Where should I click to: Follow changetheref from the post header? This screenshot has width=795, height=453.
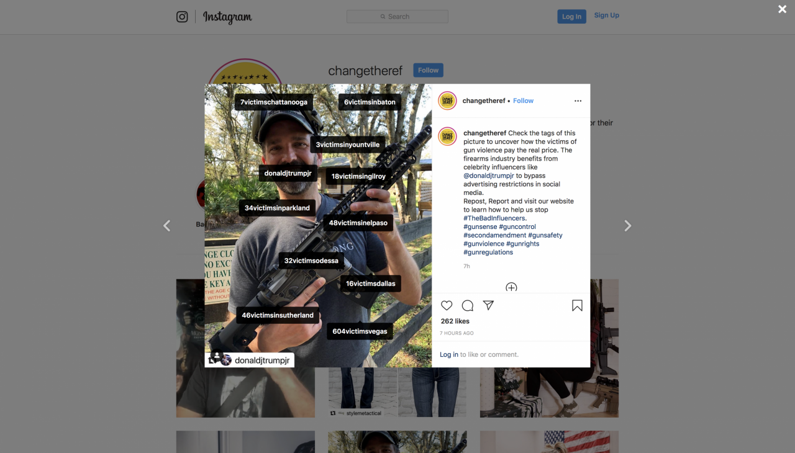tap(523, 101)
